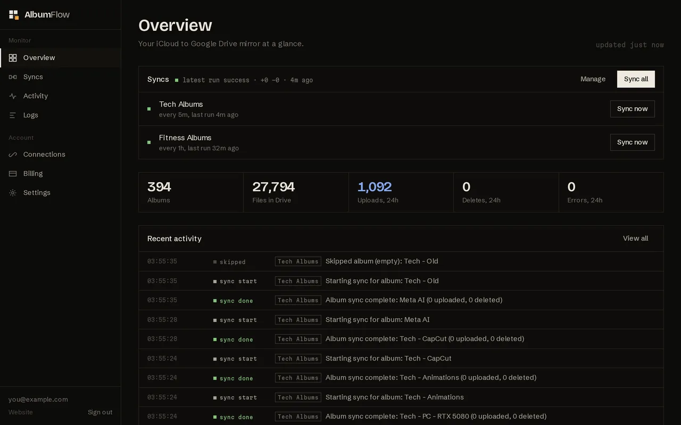Image resolution: width=681 pixels, height=425 pixels.
Task: Click 'Album sync complete: Tech - CapCut' entry
Action: click(x=425, y=339)
